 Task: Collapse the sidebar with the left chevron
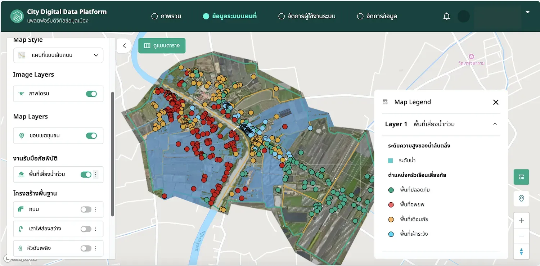pyautogui.click(x=124, y=46)
